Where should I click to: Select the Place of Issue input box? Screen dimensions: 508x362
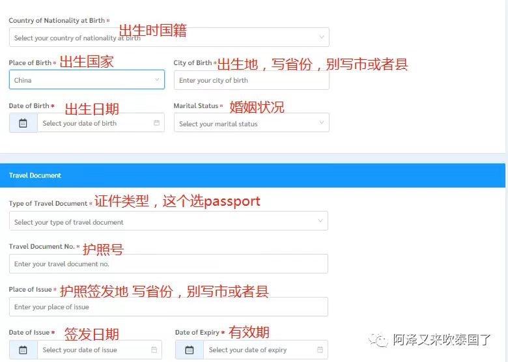click(168, 307)
